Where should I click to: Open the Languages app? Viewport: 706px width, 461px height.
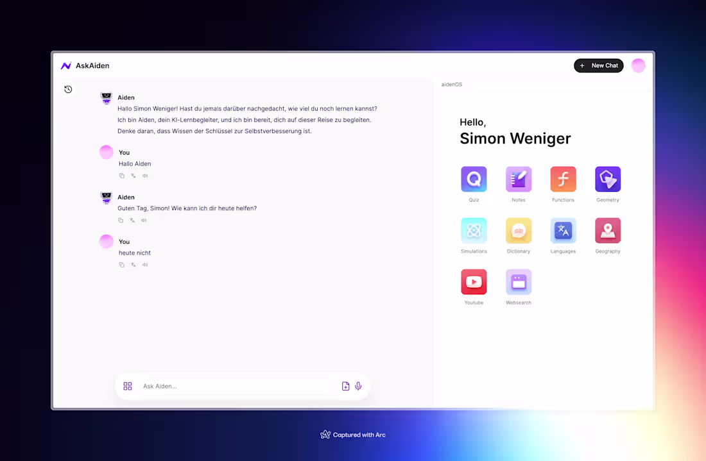click(x=563, y=231)
